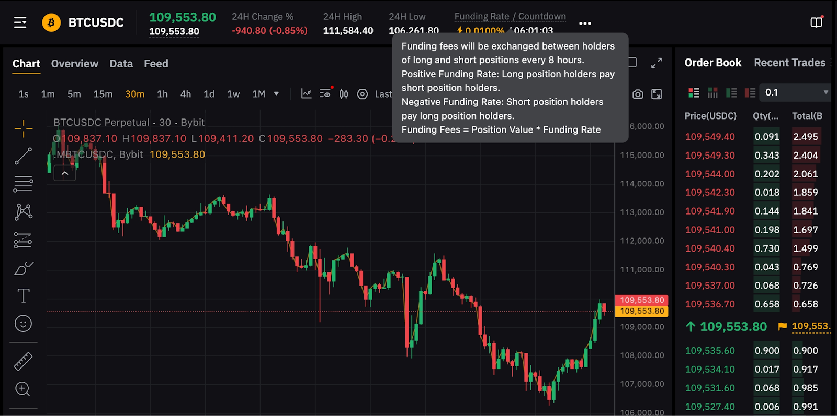Take a chart snapshot with camera icon

[x=638, y=94]
